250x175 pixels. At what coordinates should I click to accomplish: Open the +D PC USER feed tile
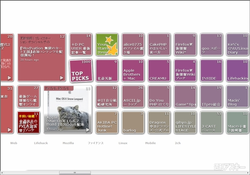pyautogui.click(x=81, y=44)
